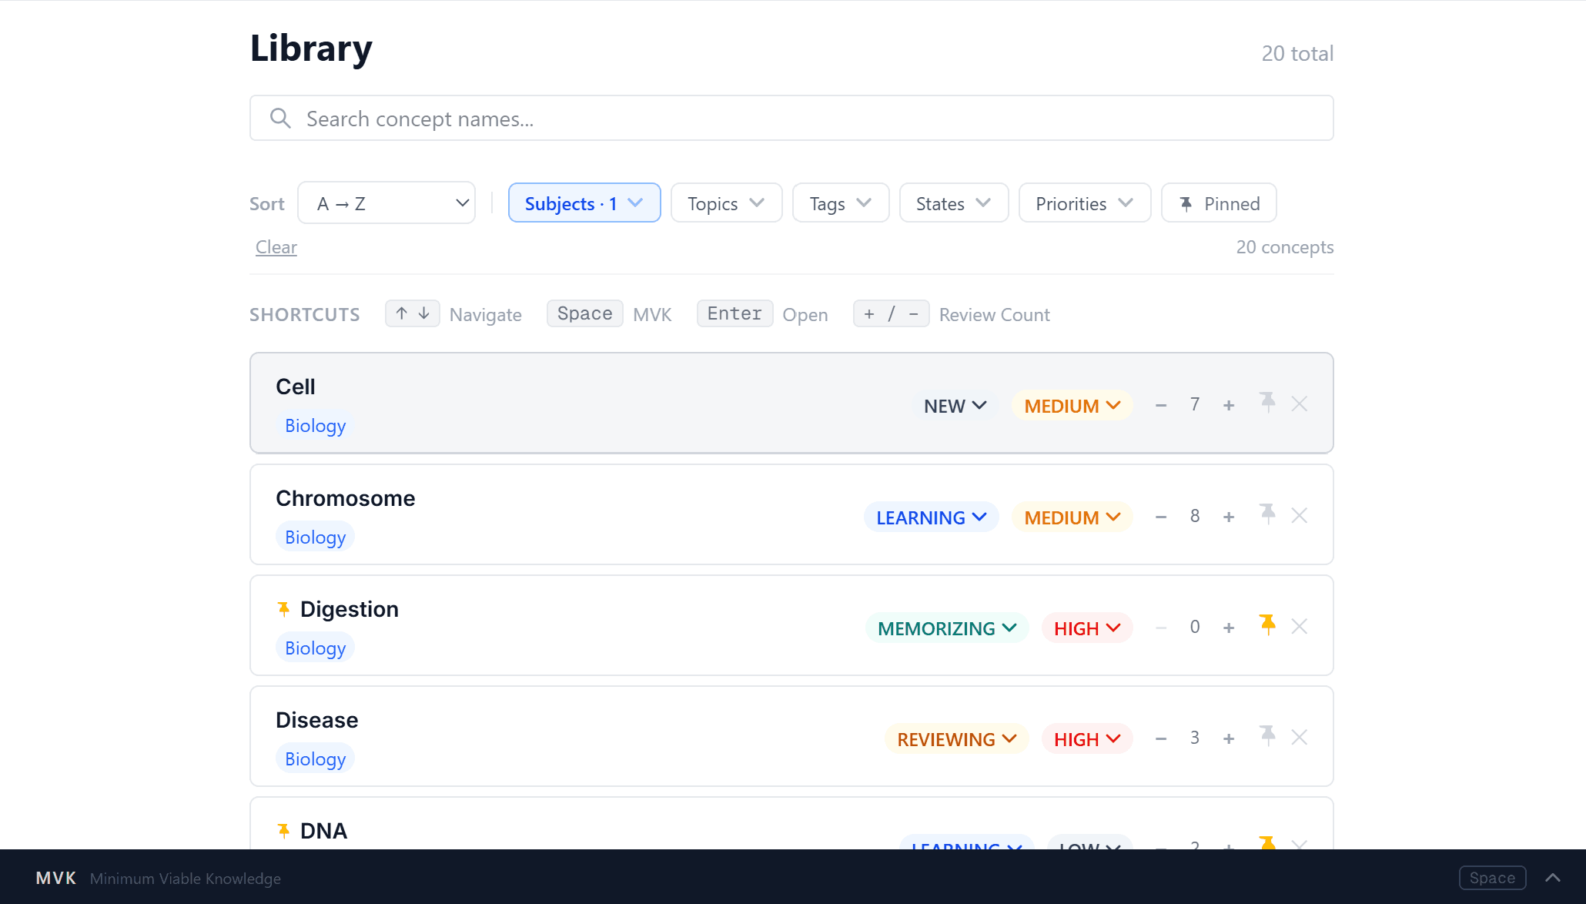Image resolution: width=1586 pixels, height=904 pixels.
Task: Pin the Disease concept
Action: [1267, 736]
